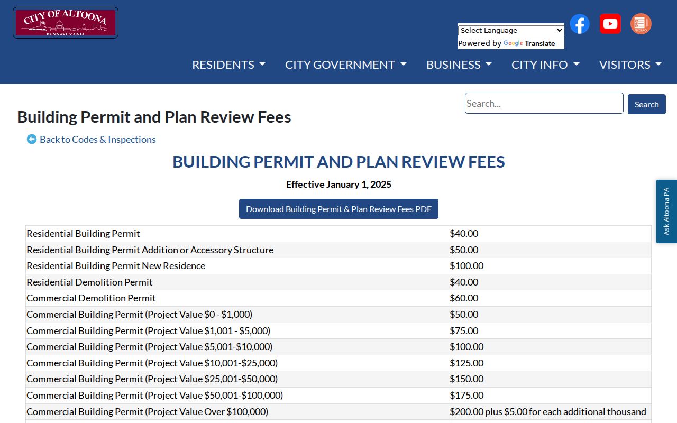Click the Google Translate attribution link

point(529,43)
